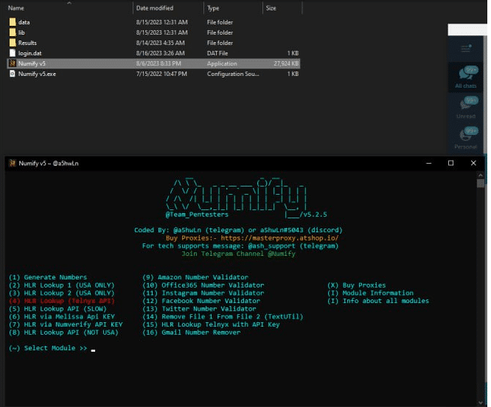The width and height of the screenshot is (491, 407).
Task: Sort by Date modified column header
Action: point(154,7)
